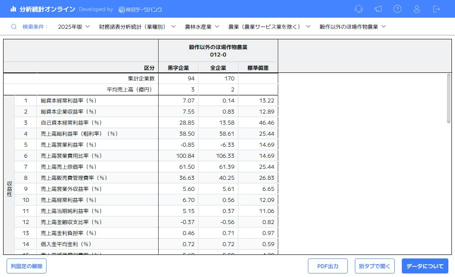This screenshot has width=455, height=277.
Task: Select 売上高総利益率(粗利率)(%) row label
Action: (x=79, y=133)
